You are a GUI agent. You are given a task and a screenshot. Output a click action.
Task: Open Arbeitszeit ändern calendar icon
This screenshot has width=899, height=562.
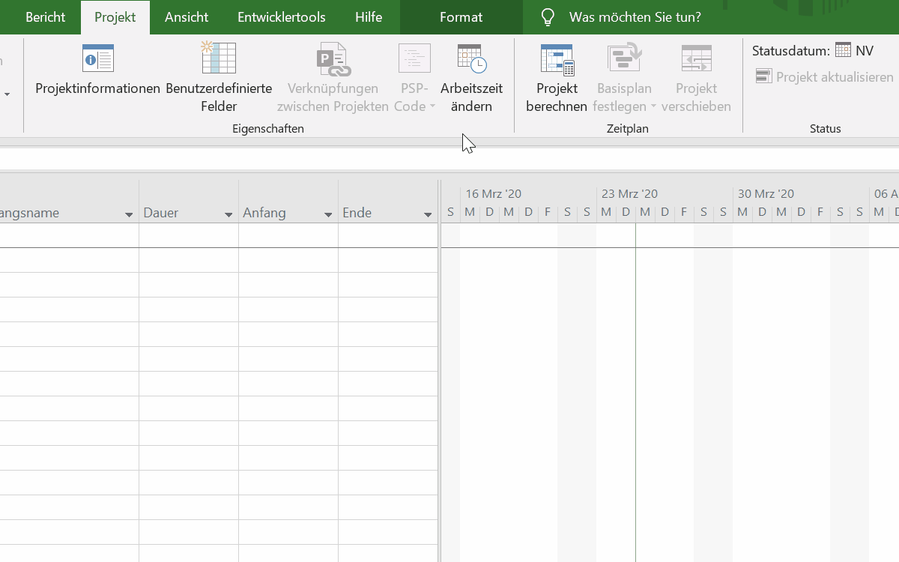point(471,58)
